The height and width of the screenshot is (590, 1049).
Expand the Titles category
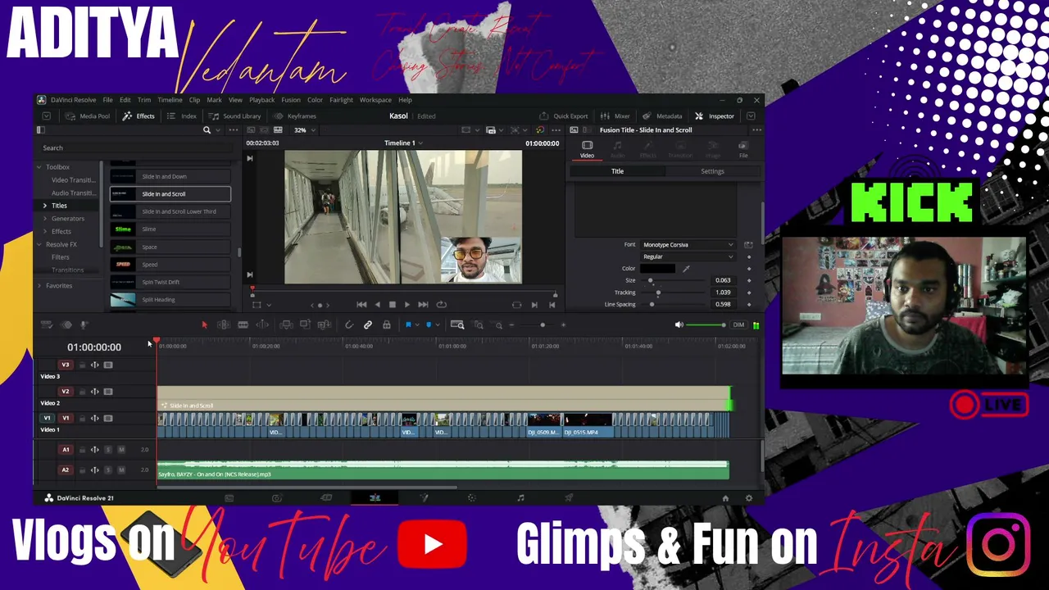tap(45, 206)
